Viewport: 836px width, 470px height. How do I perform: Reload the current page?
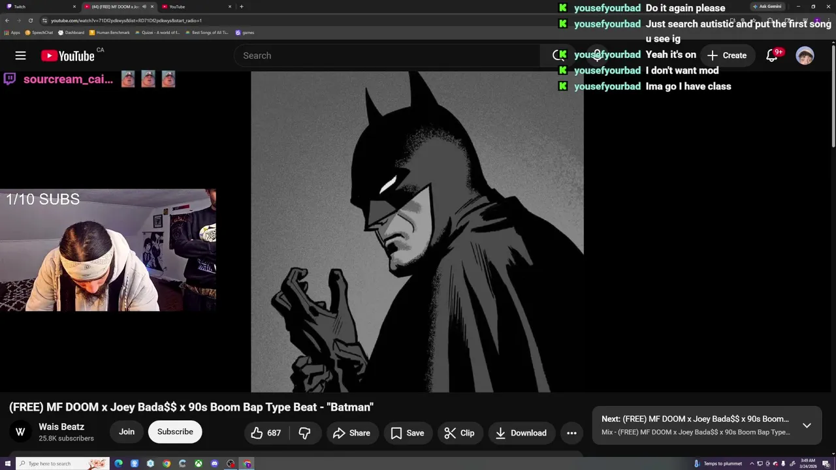(x=30, y=20)
